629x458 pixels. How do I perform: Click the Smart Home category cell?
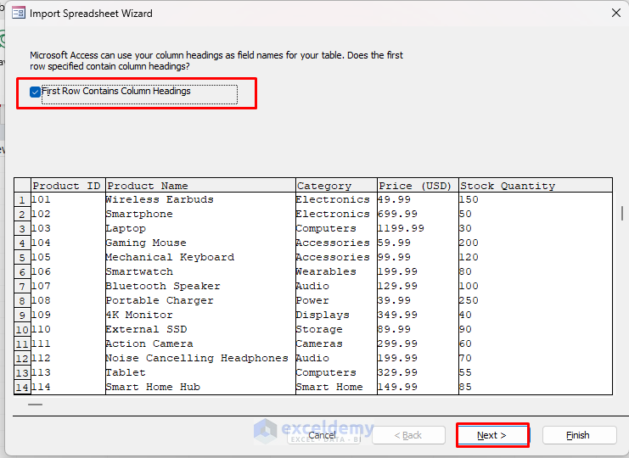pyautogui.click(x=336, y=387)
